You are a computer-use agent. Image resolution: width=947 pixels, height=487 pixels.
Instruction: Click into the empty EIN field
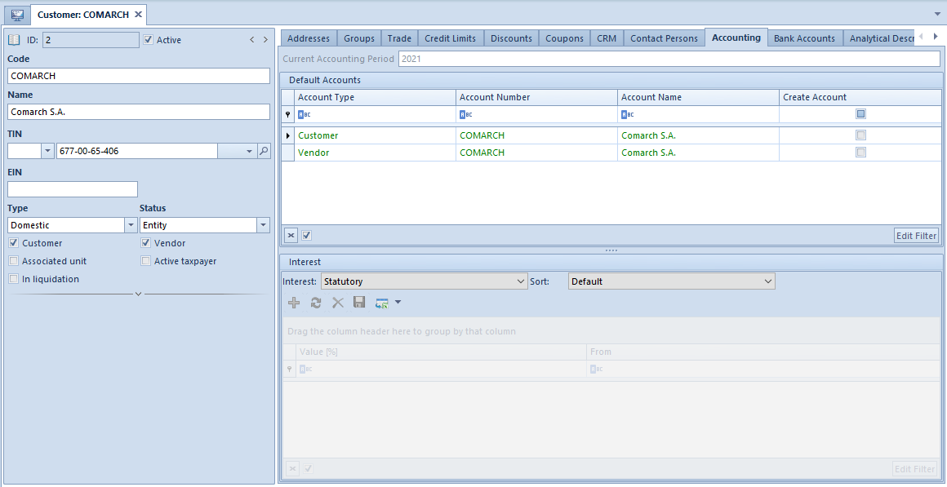point(73,189)
